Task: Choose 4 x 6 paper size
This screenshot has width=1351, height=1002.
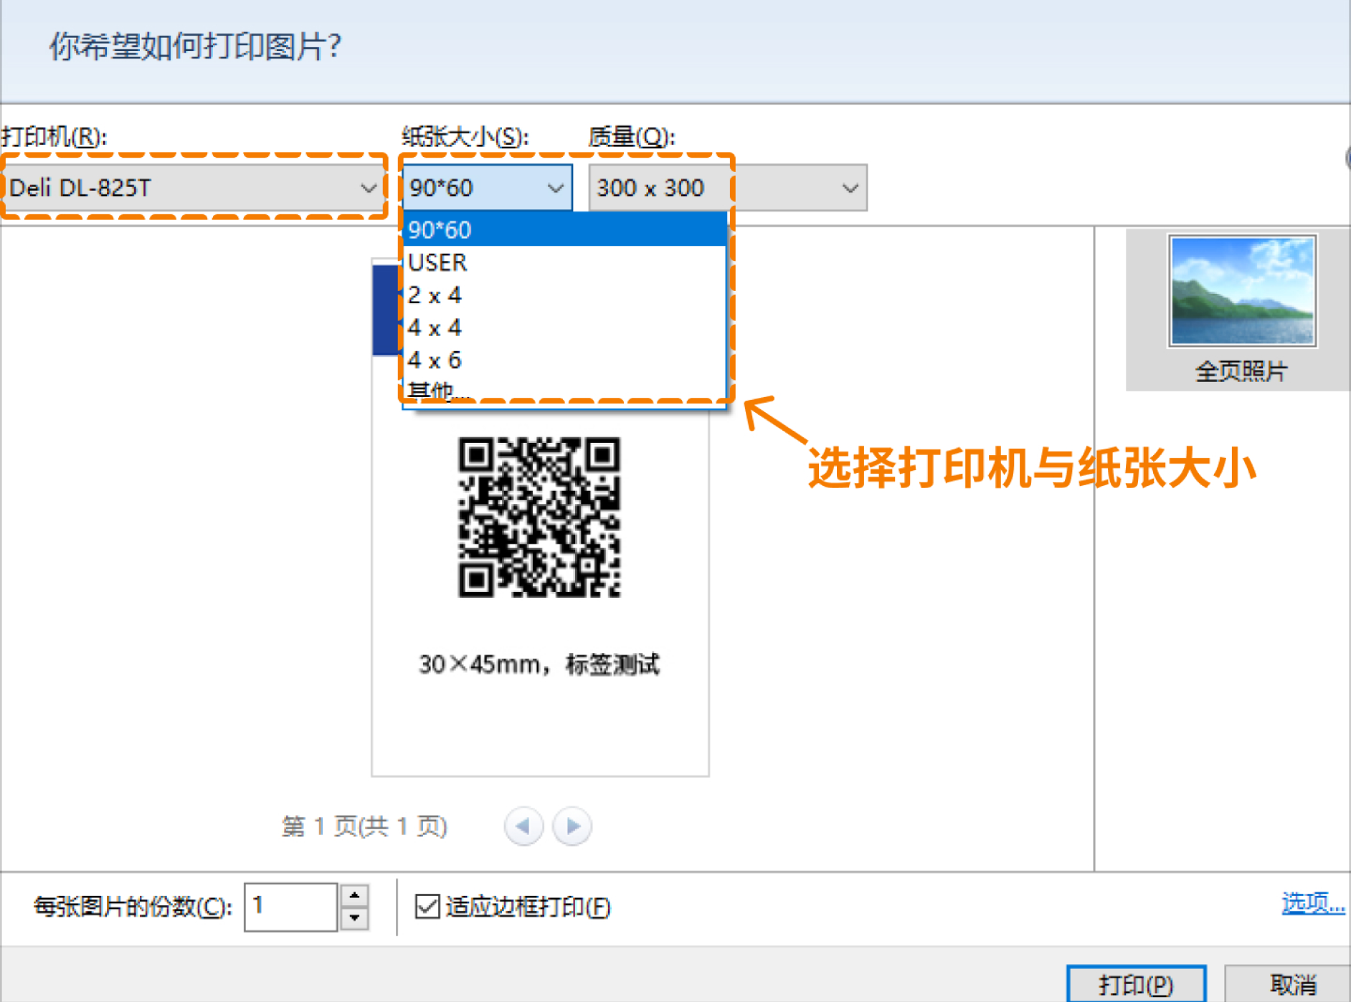Action: point(565,360)
